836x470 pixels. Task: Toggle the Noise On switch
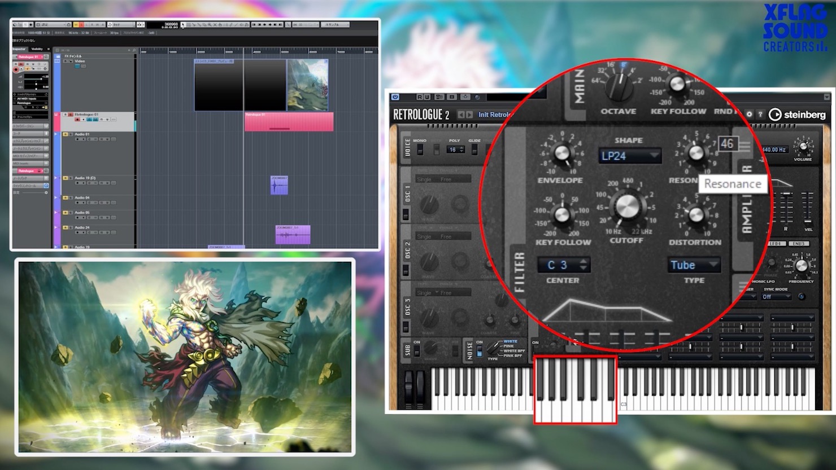pyautogui.click(x=480, y=351)
